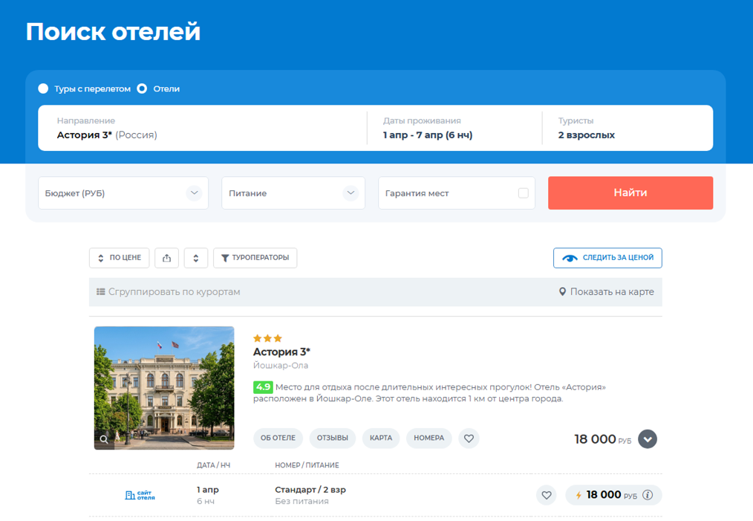Click 'Сгруппировать по курортам' link
The height and width of the screenshot is (521, 753).
(168, 292)
